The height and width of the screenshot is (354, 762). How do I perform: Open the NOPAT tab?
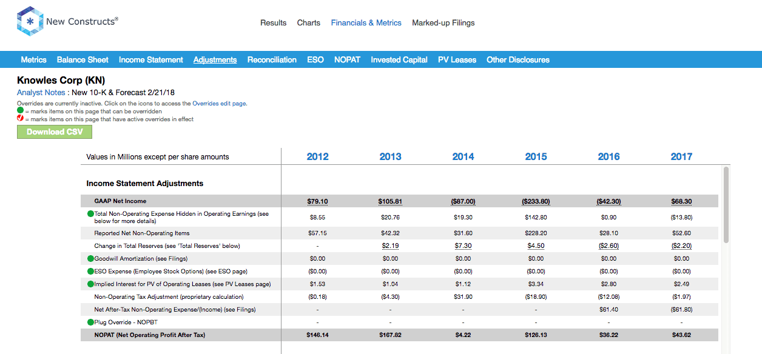[347, 60]
